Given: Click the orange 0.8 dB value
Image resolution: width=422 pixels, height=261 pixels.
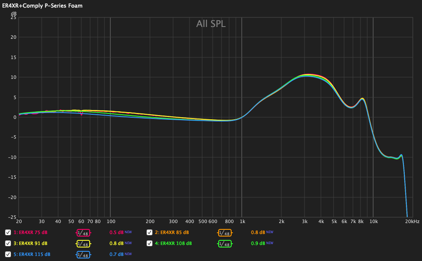Looking at the screenshot, I should (258, 232).
